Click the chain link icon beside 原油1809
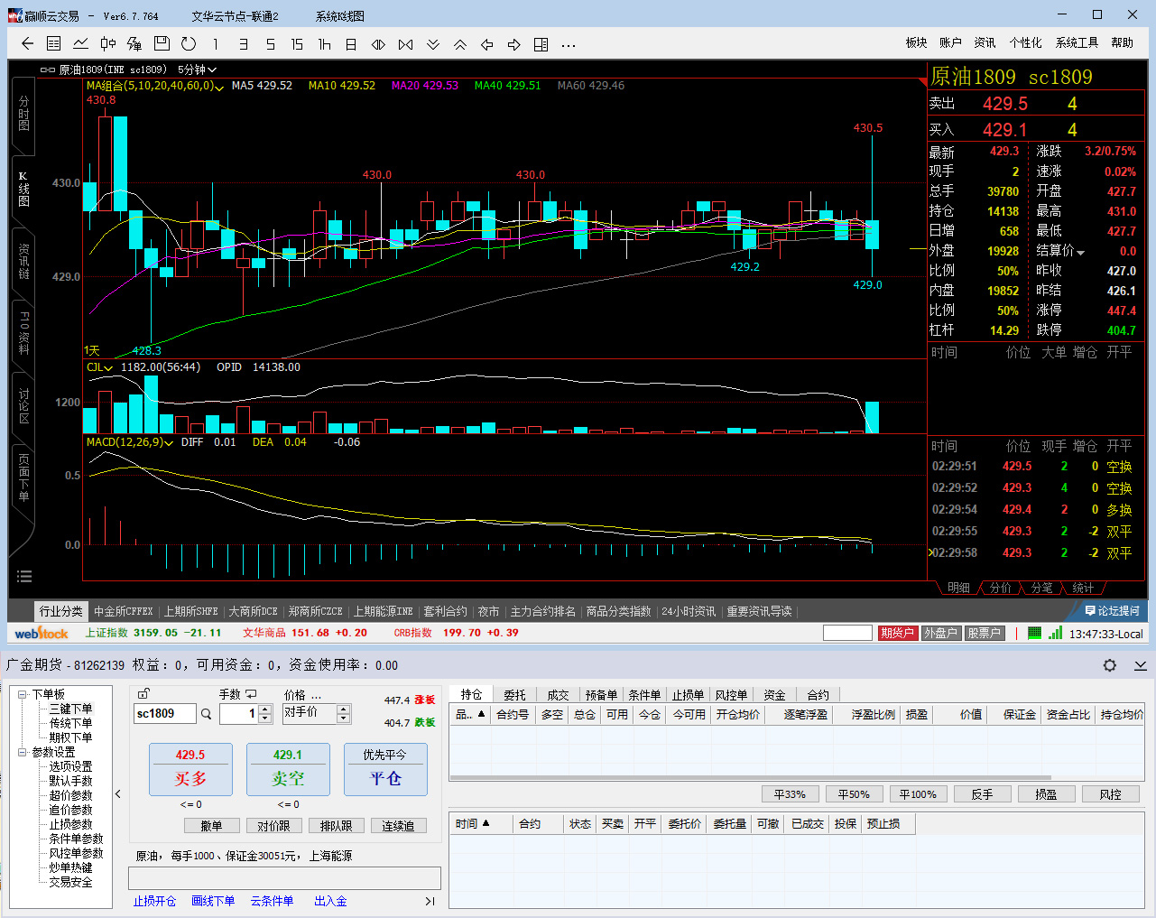 tap(48, 70)
